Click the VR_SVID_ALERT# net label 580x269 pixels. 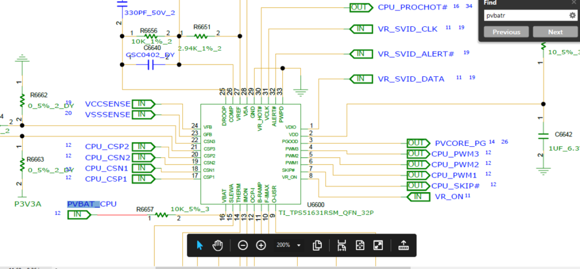[x=416, y=54]
